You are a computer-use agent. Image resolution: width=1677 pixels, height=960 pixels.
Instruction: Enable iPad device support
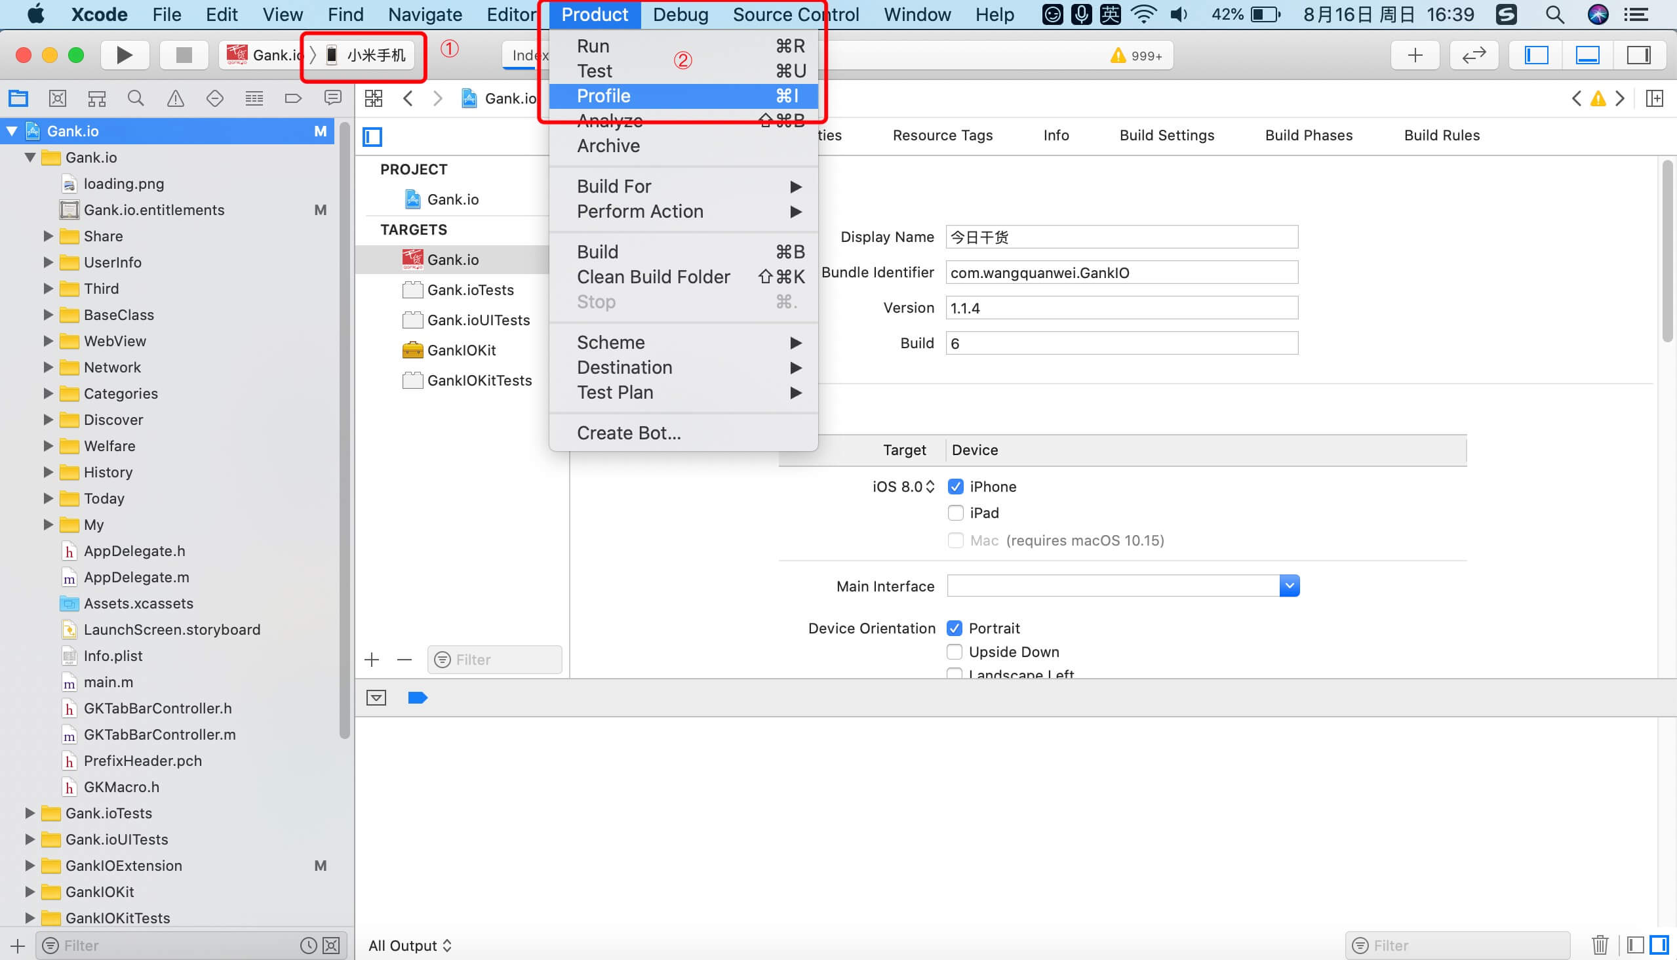[x=955, y=512]
